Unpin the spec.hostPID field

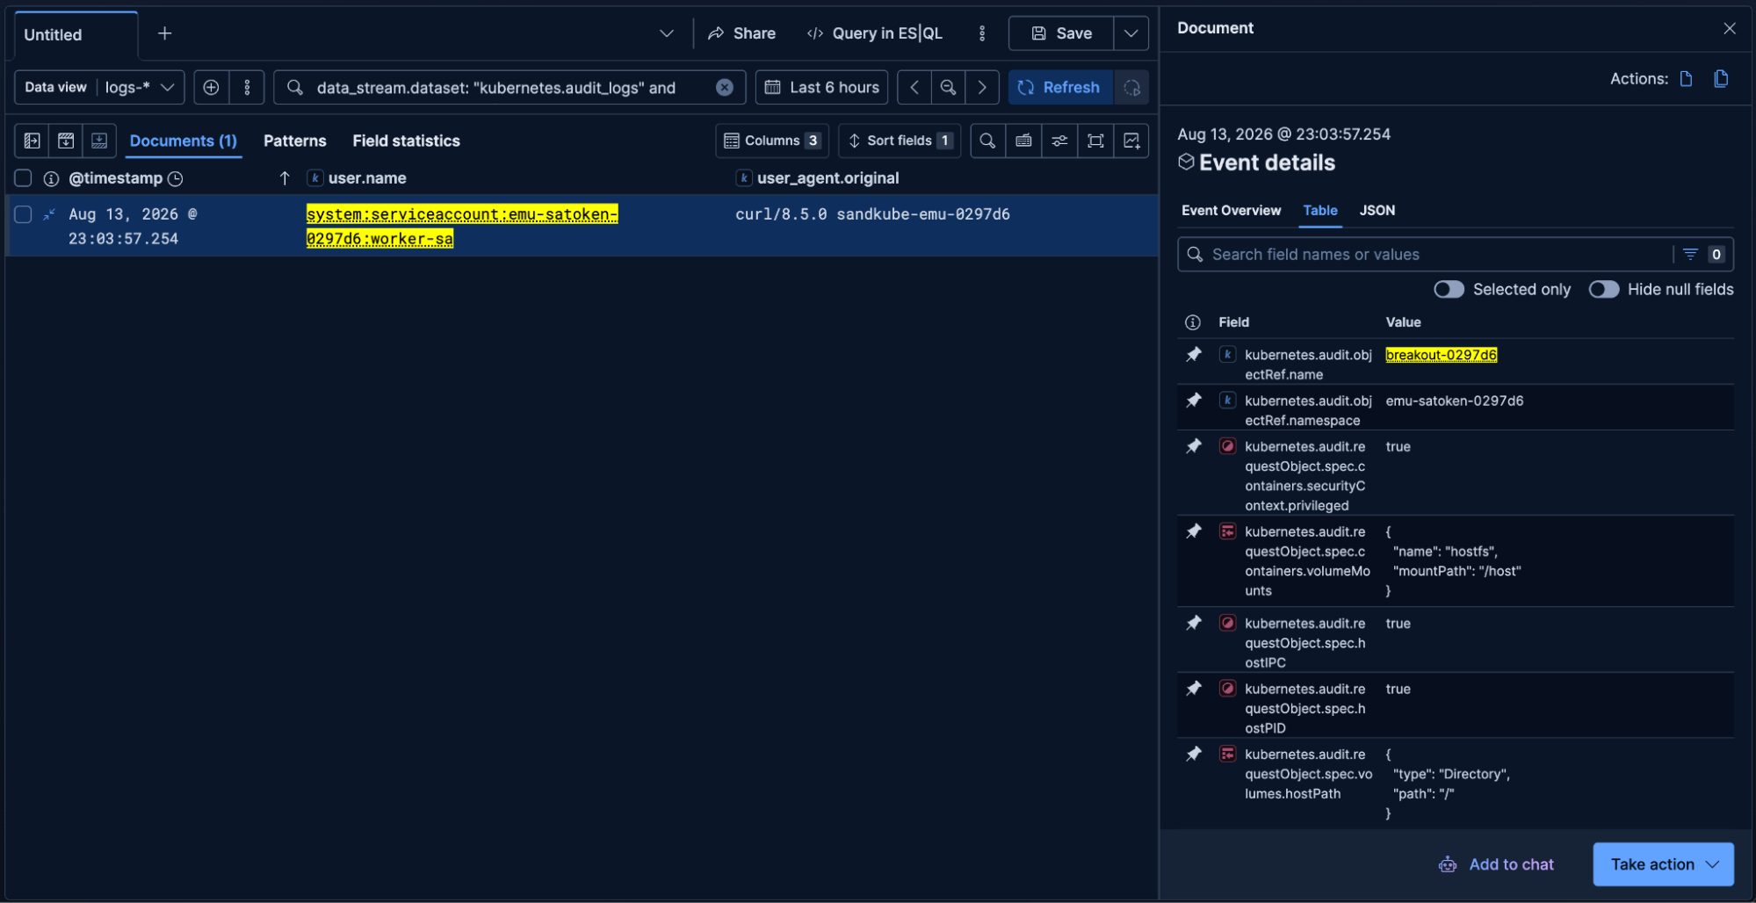1193,689
